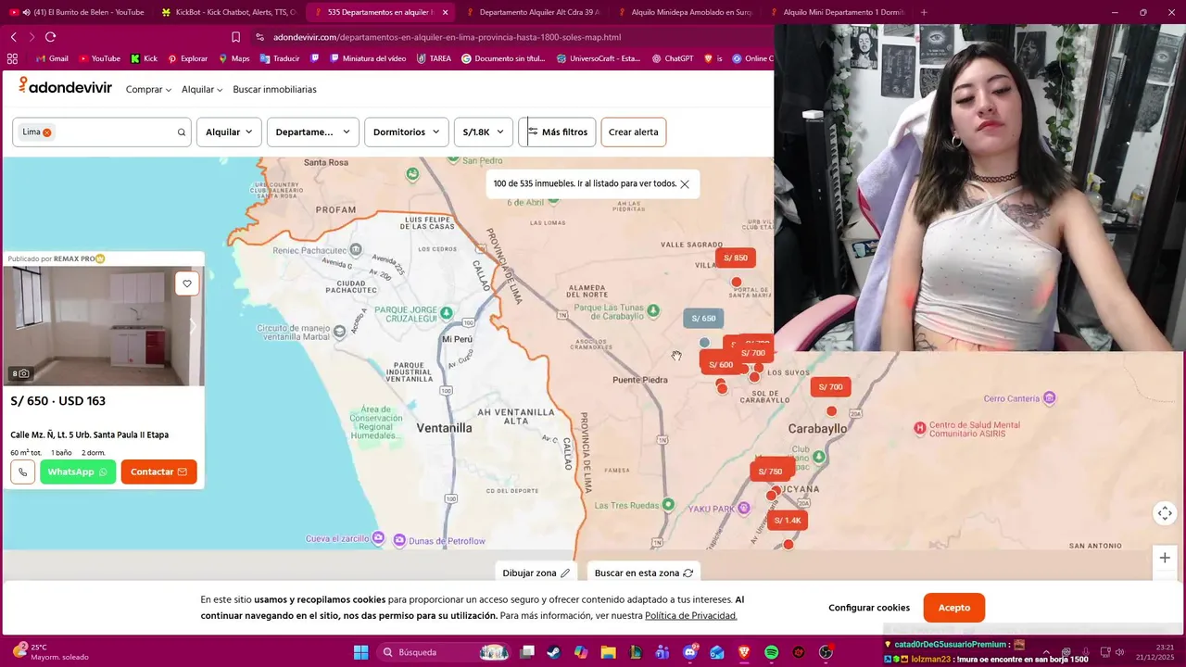
Task: Click the Contactar button
Action: tap(158, 472)
